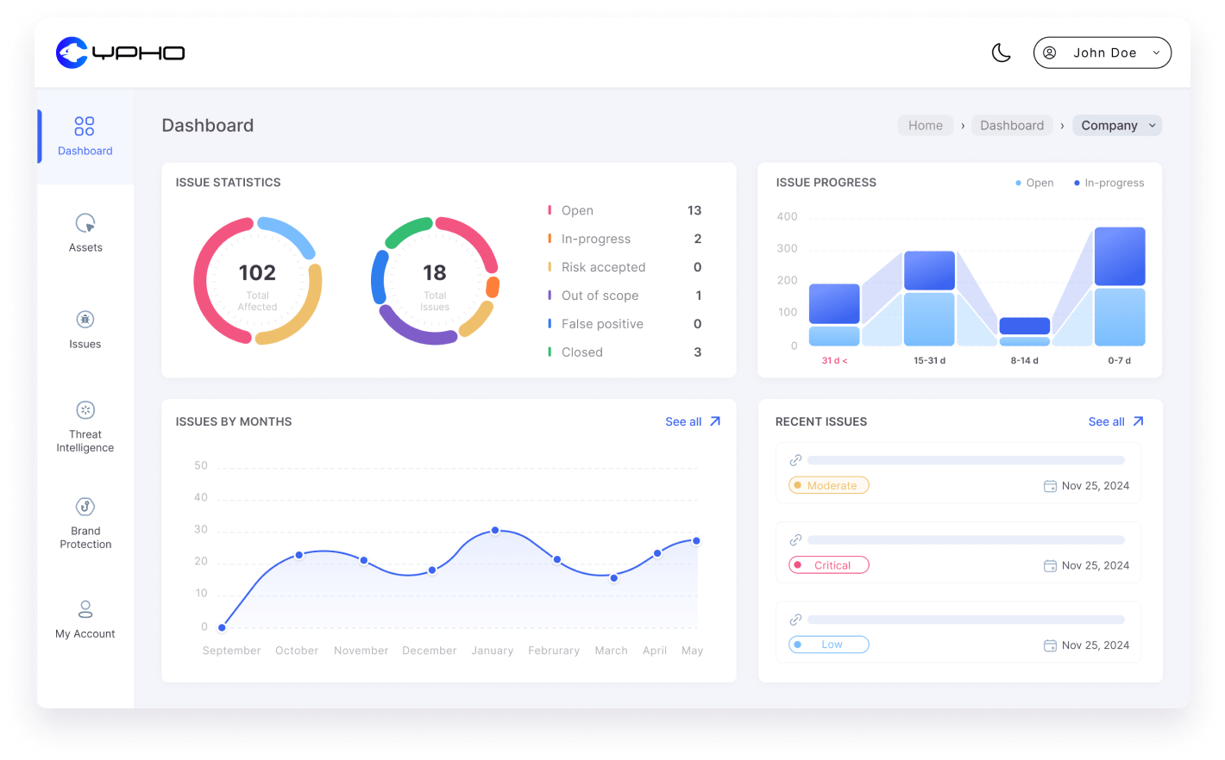The image size is (1225, 760).
Task: Open the calendar icon next to the Moderate issue
Action: click(1050, 485)
